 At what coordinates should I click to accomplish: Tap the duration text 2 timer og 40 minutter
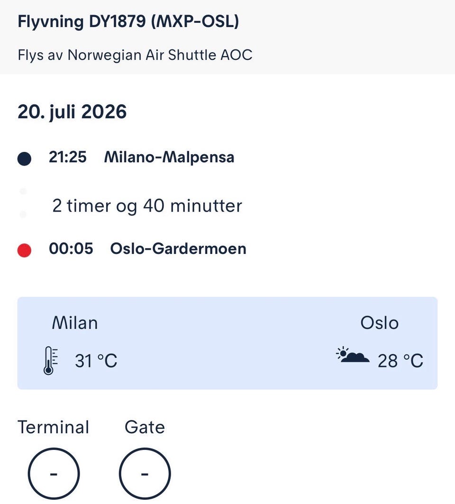pos(147,205)
